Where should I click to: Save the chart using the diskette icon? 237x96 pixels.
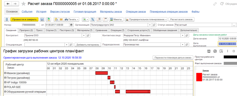tap(209, 51)
